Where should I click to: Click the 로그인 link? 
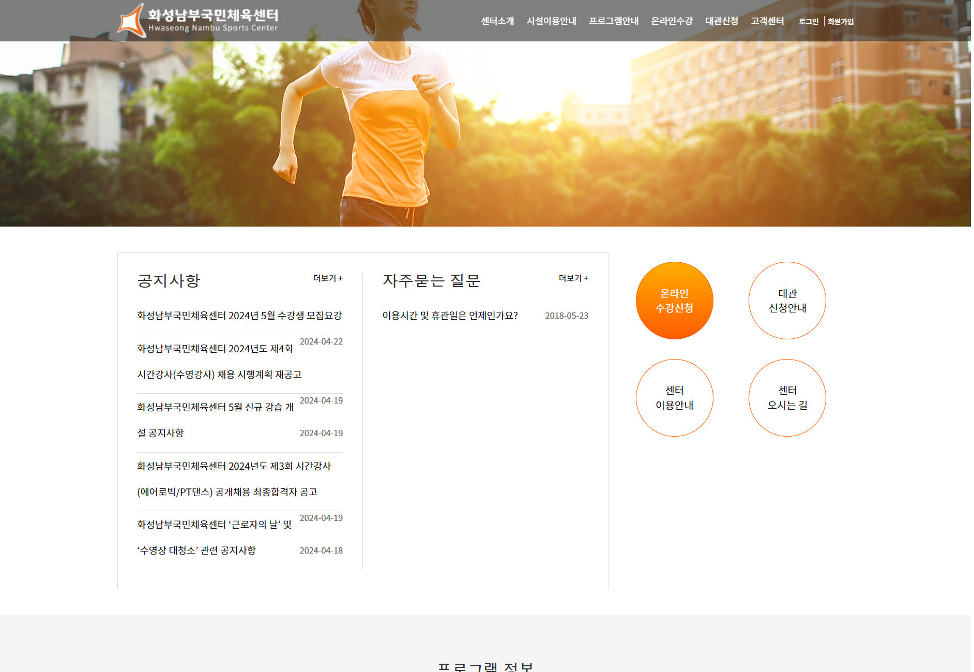(809, 22)
